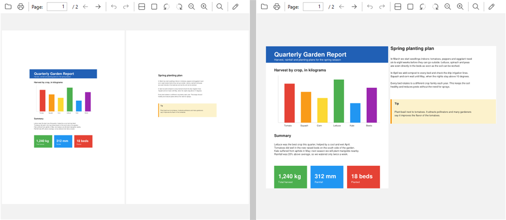Zoom out in the left viewer

[192, 7]
